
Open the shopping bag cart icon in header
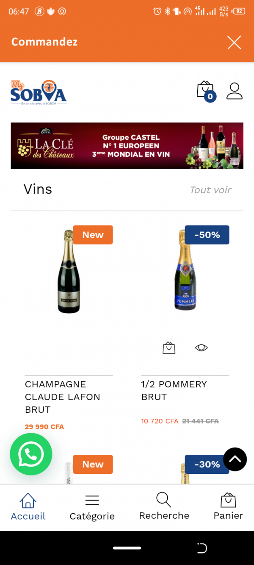206,91
